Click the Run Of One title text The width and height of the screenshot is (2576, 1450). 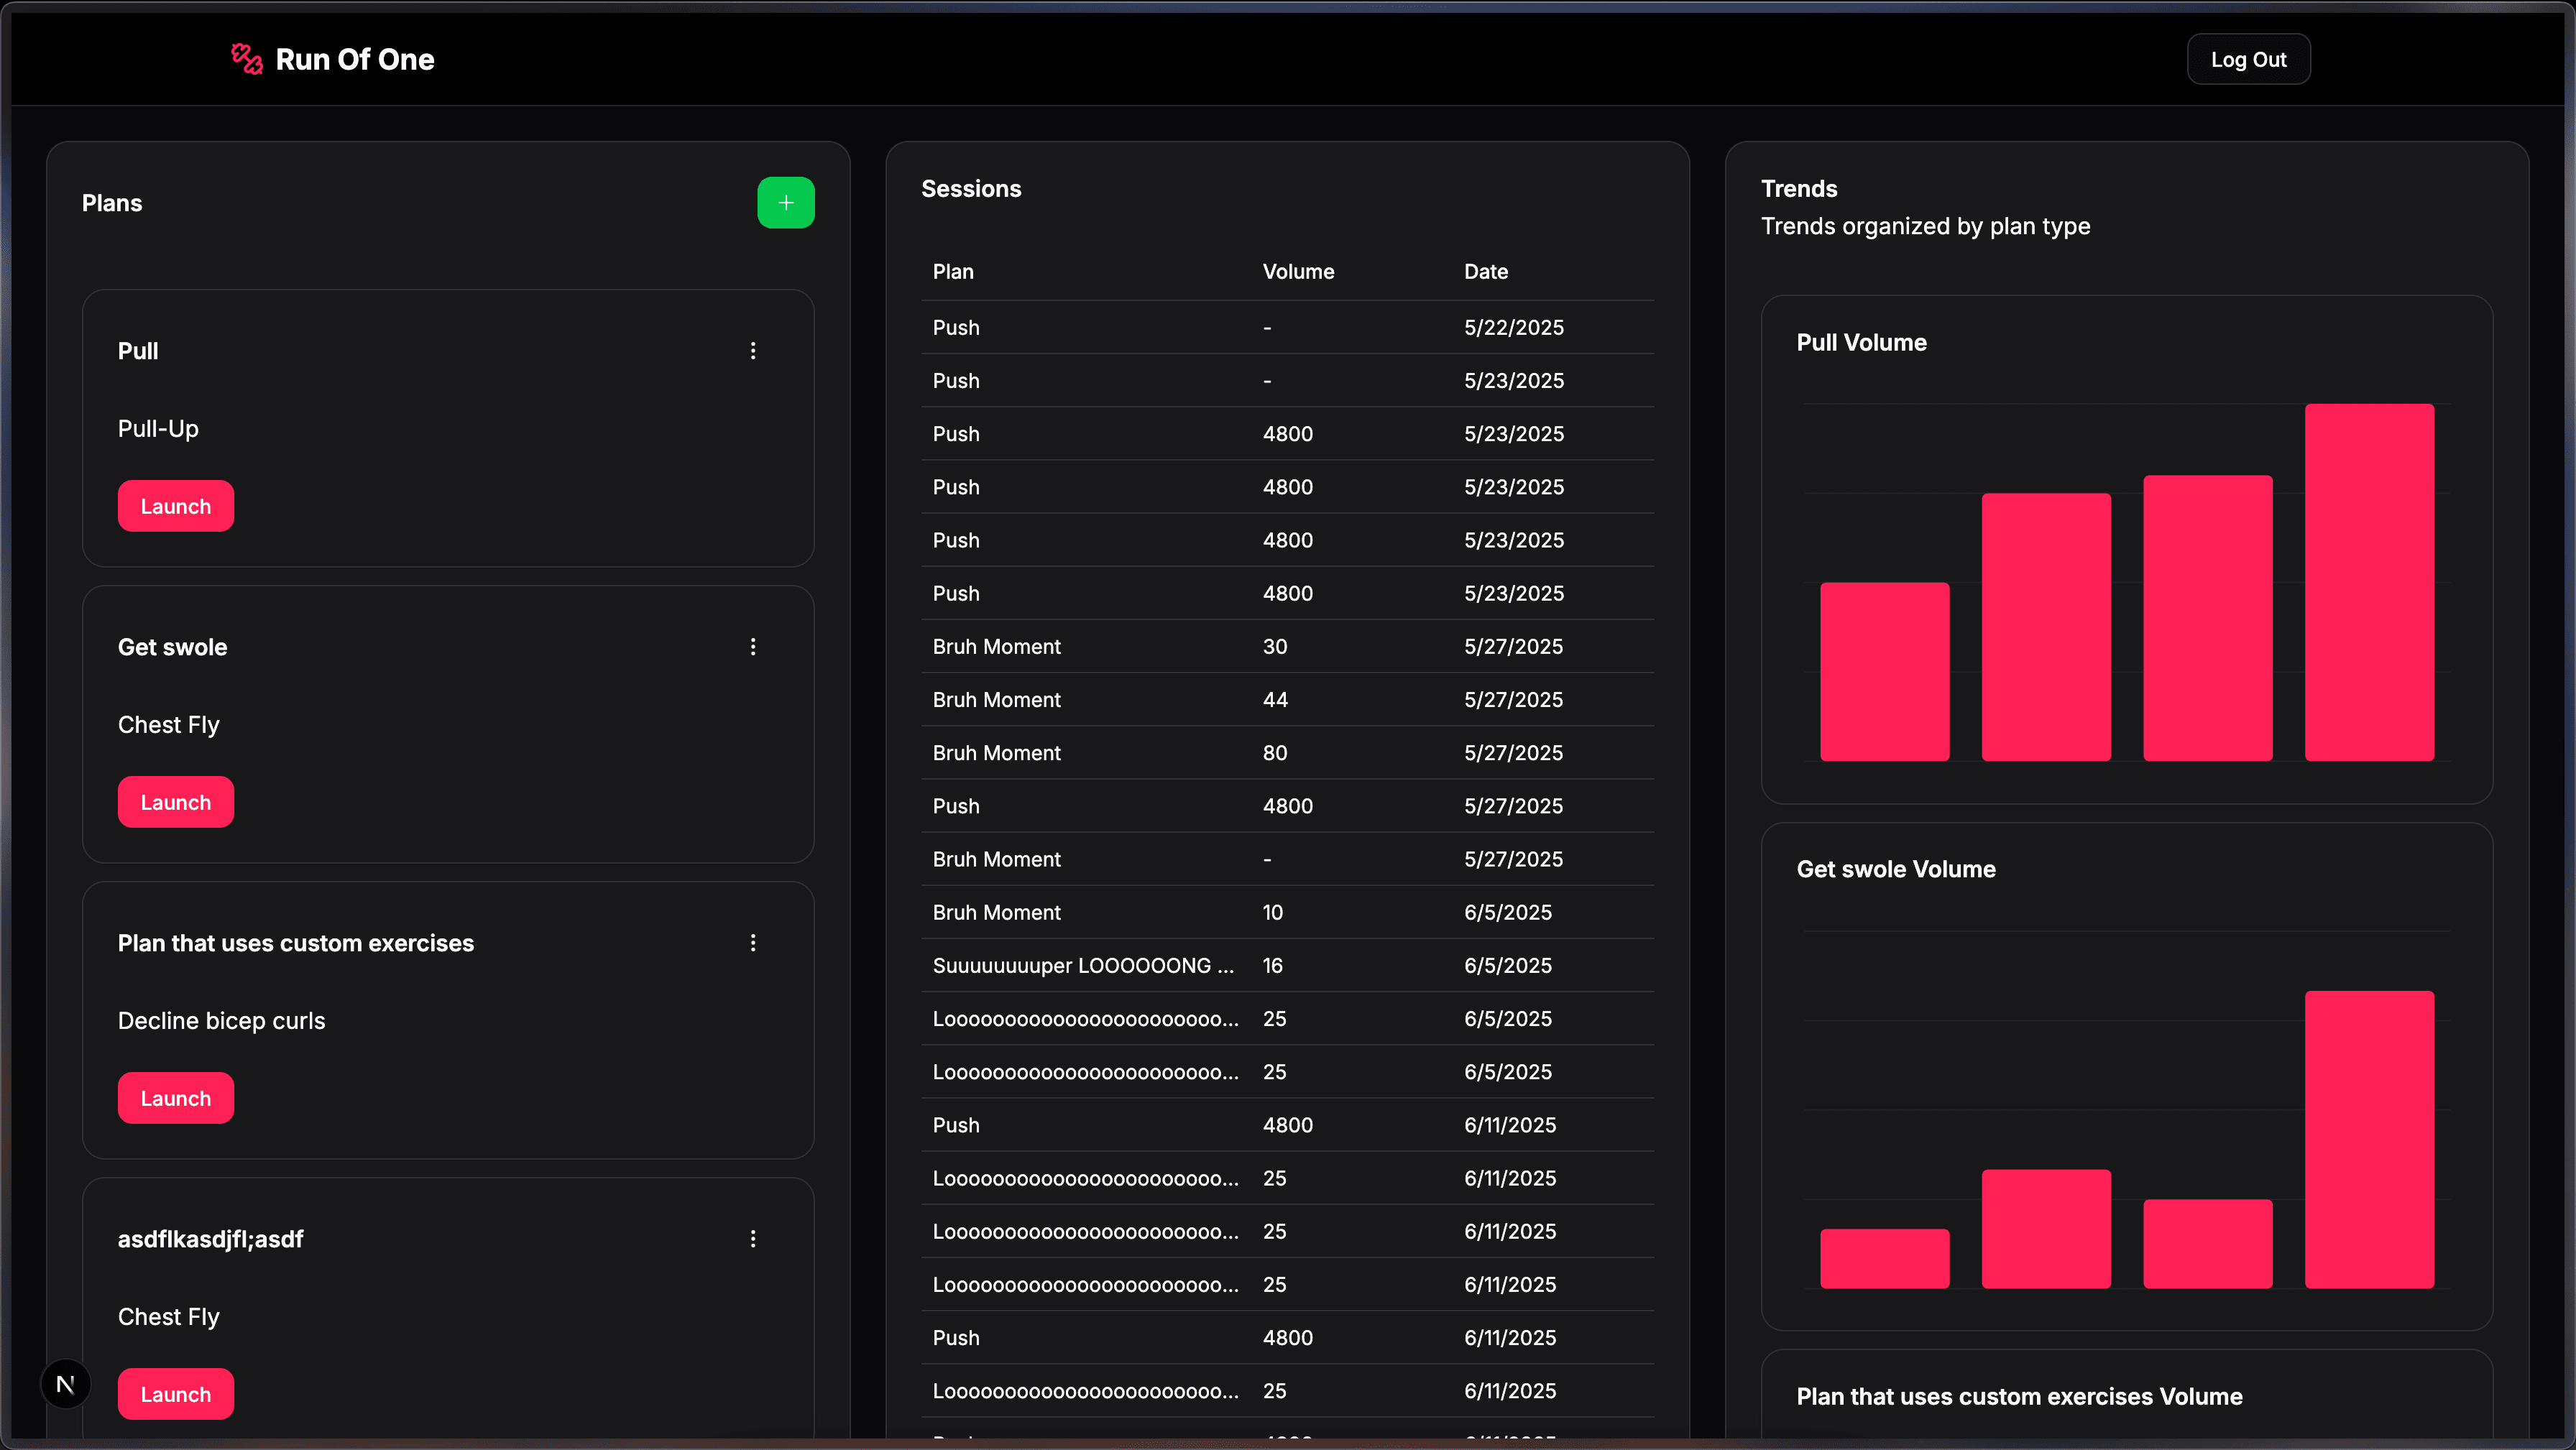click(355, 59)
